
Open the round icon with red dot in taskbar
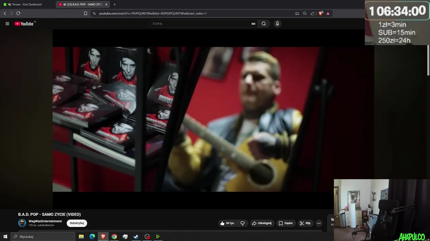coord(147,237)
